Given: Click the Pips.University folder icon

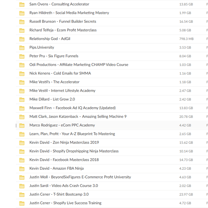Looking at the screenshot, I should click(x=22, y=48).
